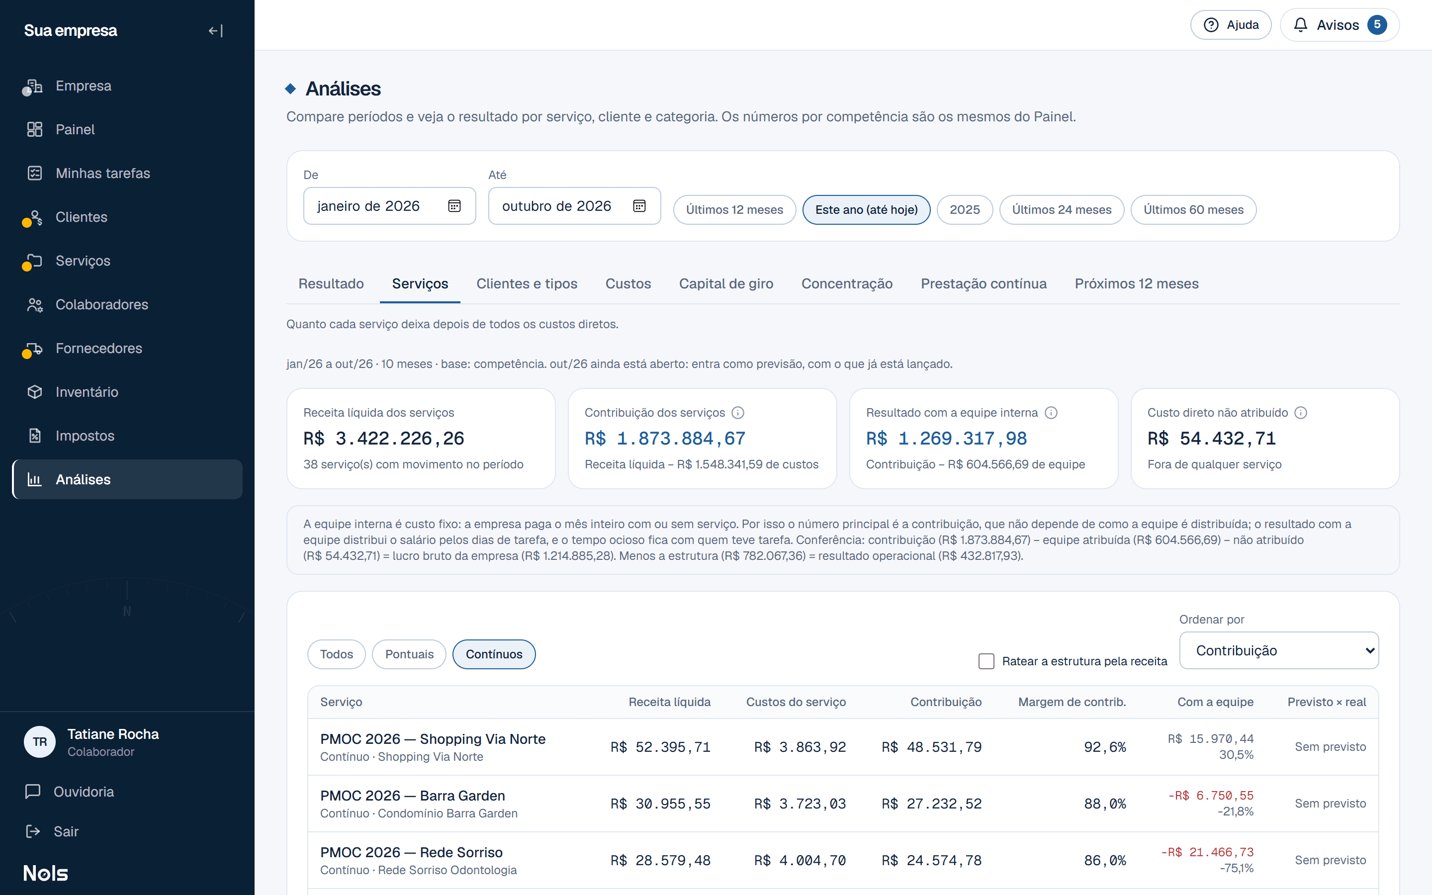Open the calendar picker in the De field
The width and height of the screenshot is (1432, 895).
pyautogui.click(x=454, y=206)
